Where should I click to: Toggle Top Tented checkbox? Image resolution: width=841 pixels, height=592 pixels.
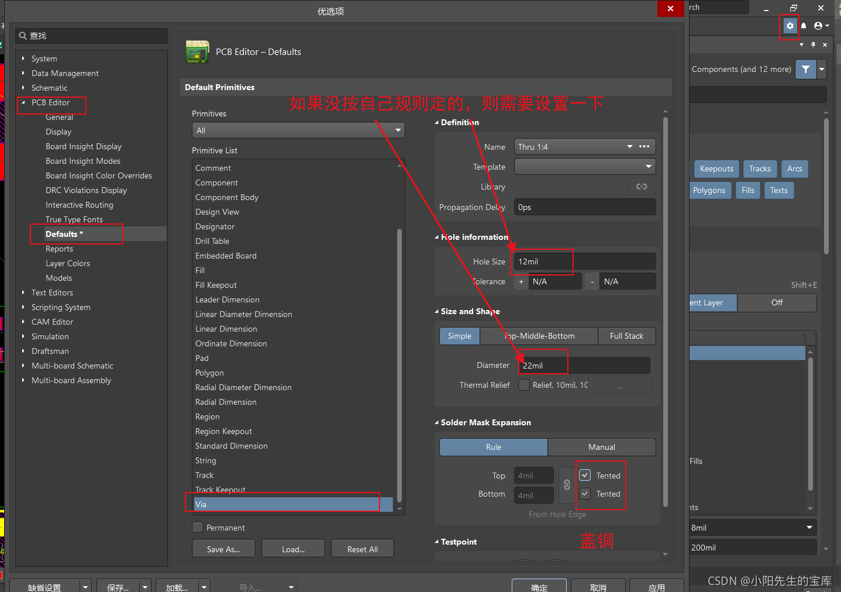585,475
